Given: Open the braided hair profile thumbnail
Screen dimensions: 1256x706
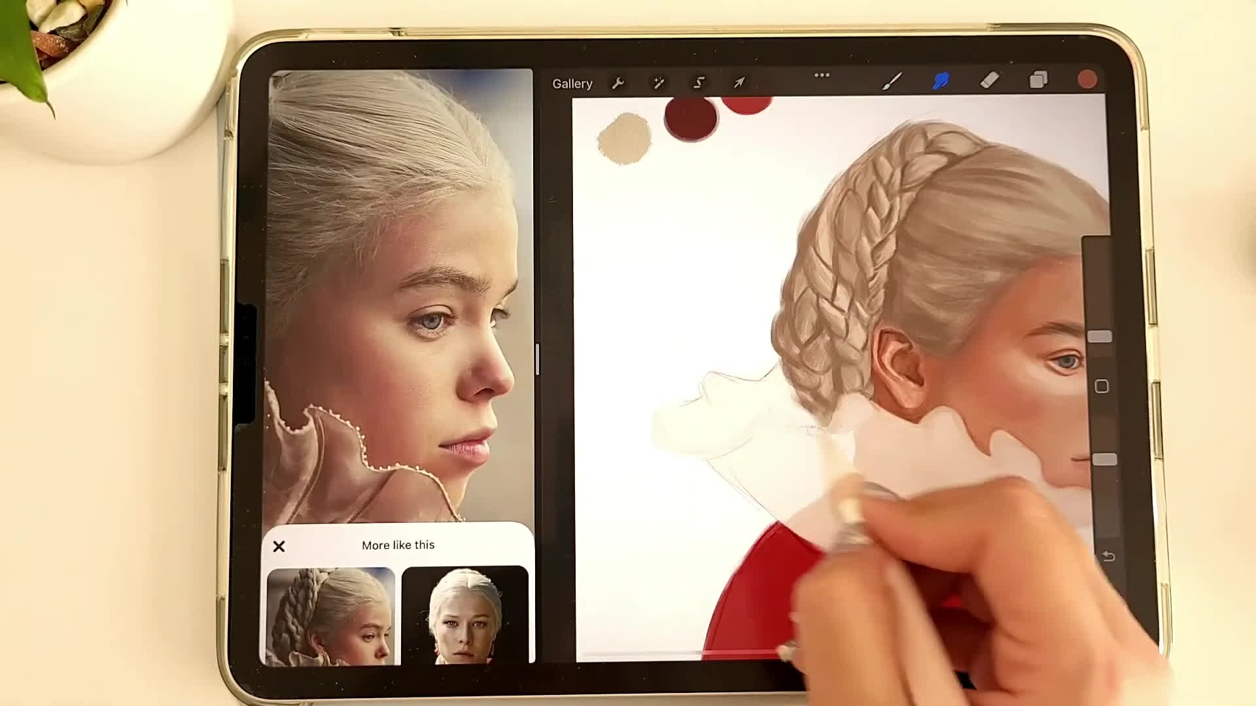Looking at the screenshot, I should point(330,616).
